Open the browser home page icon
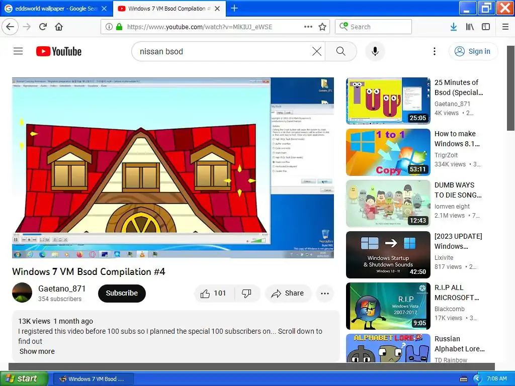The width and height of the screenshot is (515, 386). (x=59, y=27)
